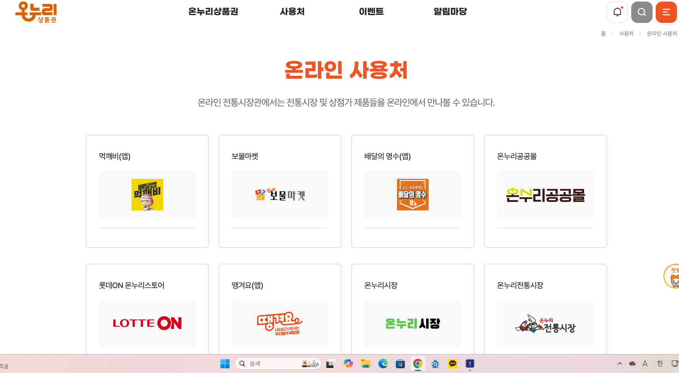679x373 pixels.
Task: Open the 사용처 menu
Action: pyautogui.click(x=292, y=11)
